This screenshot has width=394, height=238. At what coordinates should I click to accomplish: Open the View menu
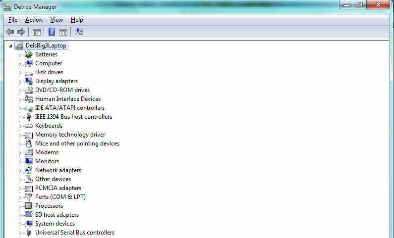(x=56, y=20)
